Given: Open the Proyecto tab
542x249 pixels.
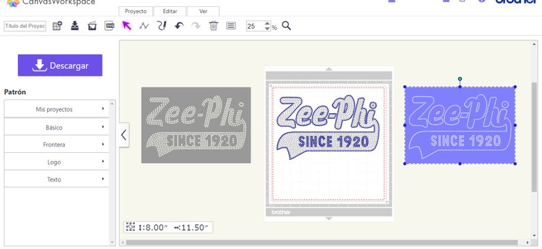Looking at the screenshot, I should [x=135, y=11].
